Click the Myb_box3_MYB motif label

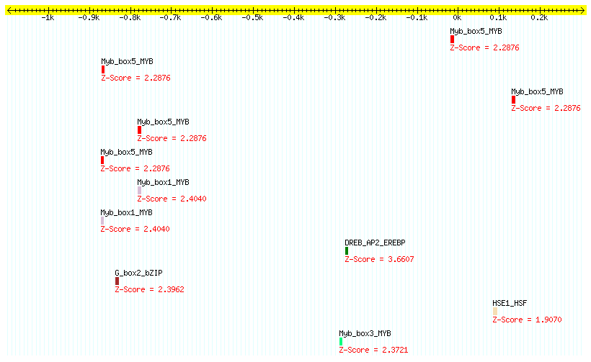point(365,333)
